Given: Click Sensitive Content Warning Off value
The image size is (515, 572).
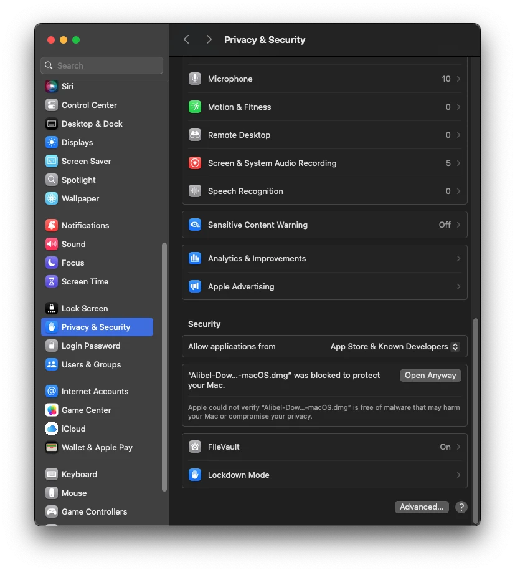Looking at the screenshot, I should click(445, 225).
